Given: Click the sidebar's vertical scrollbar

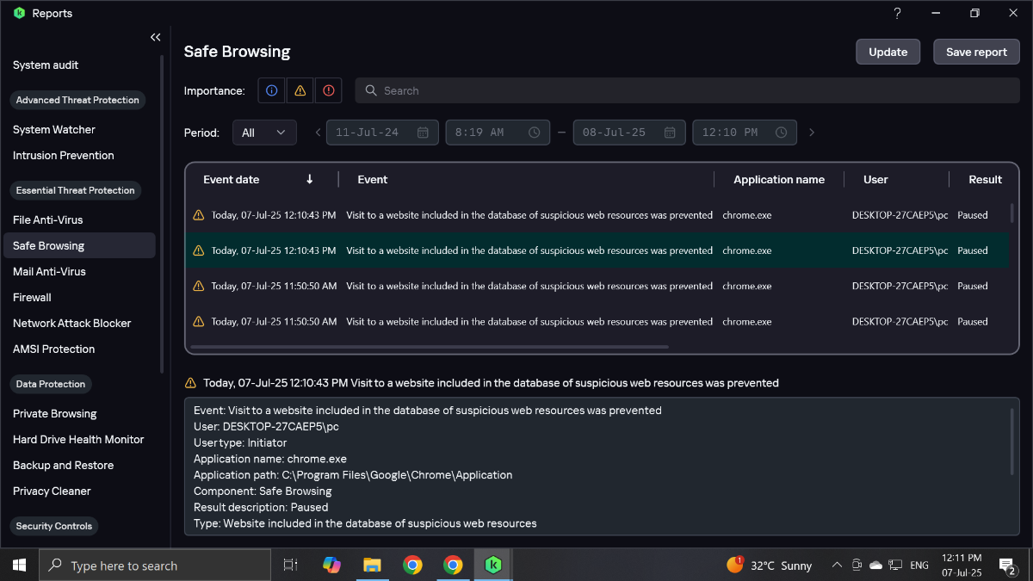Looking at the screenshot, I should click(162, 213).
